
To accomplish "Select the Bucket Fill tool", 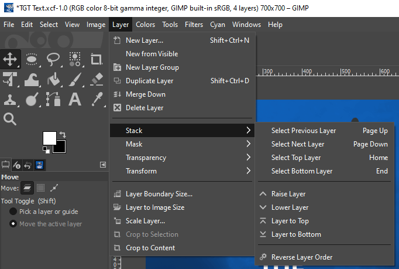I will pyautogui.click(x=53, y=79).
